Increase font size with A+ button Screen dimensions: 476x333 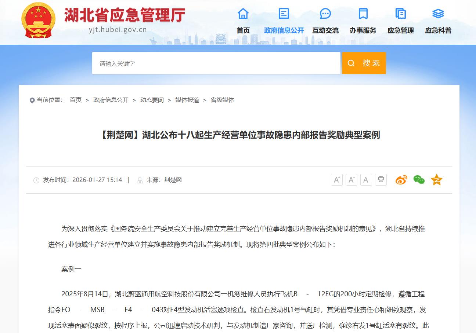tap(336, 180)
